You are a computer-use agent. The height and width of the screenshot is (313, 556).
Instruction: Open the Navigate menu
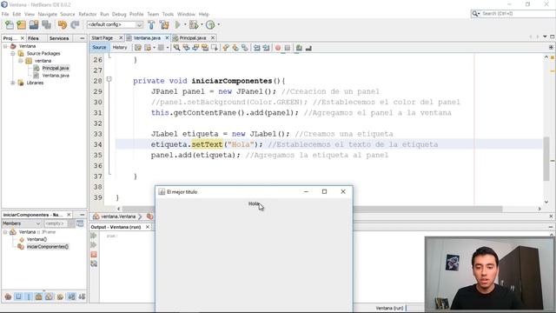48,14
